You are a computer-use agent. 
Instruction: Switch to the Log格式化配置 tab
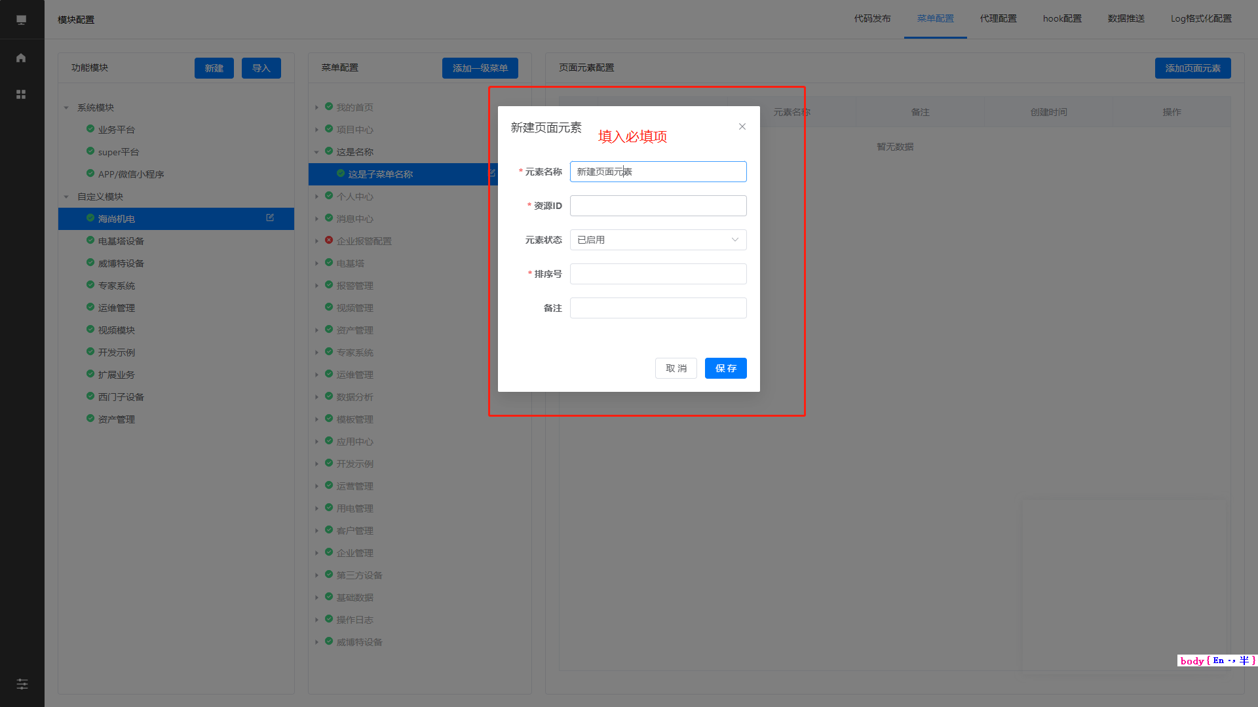point(1201,18)
